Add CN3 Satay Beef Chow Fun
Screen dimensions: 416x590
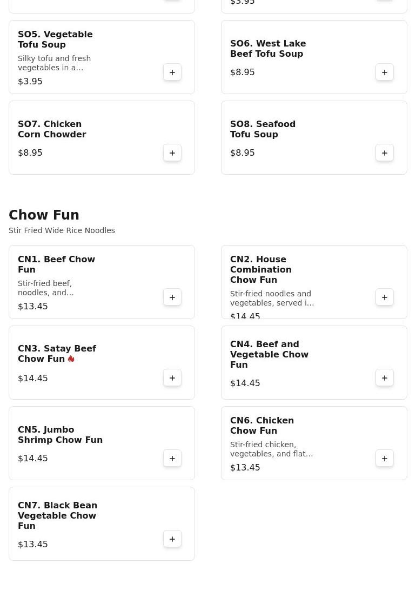pos(172,378)
